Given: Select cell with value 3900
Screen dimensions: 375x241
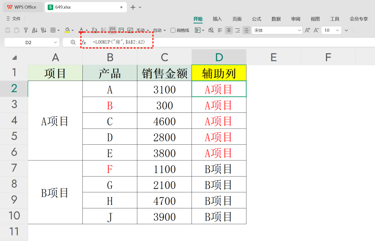Looking at the screenshot, I should (x=164, y=216).
